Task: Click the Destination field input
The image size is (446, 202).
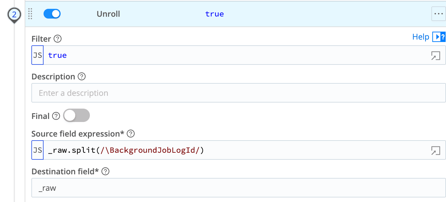Action: [239, 188]
